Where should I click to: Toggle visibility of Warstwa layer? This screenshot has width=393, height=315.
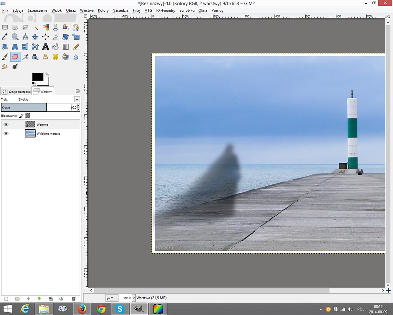click(x=6, y=125)
